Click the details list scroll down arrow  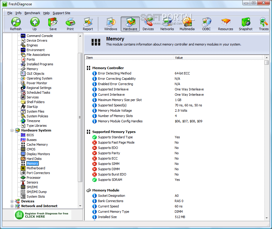tap(267, 218)
